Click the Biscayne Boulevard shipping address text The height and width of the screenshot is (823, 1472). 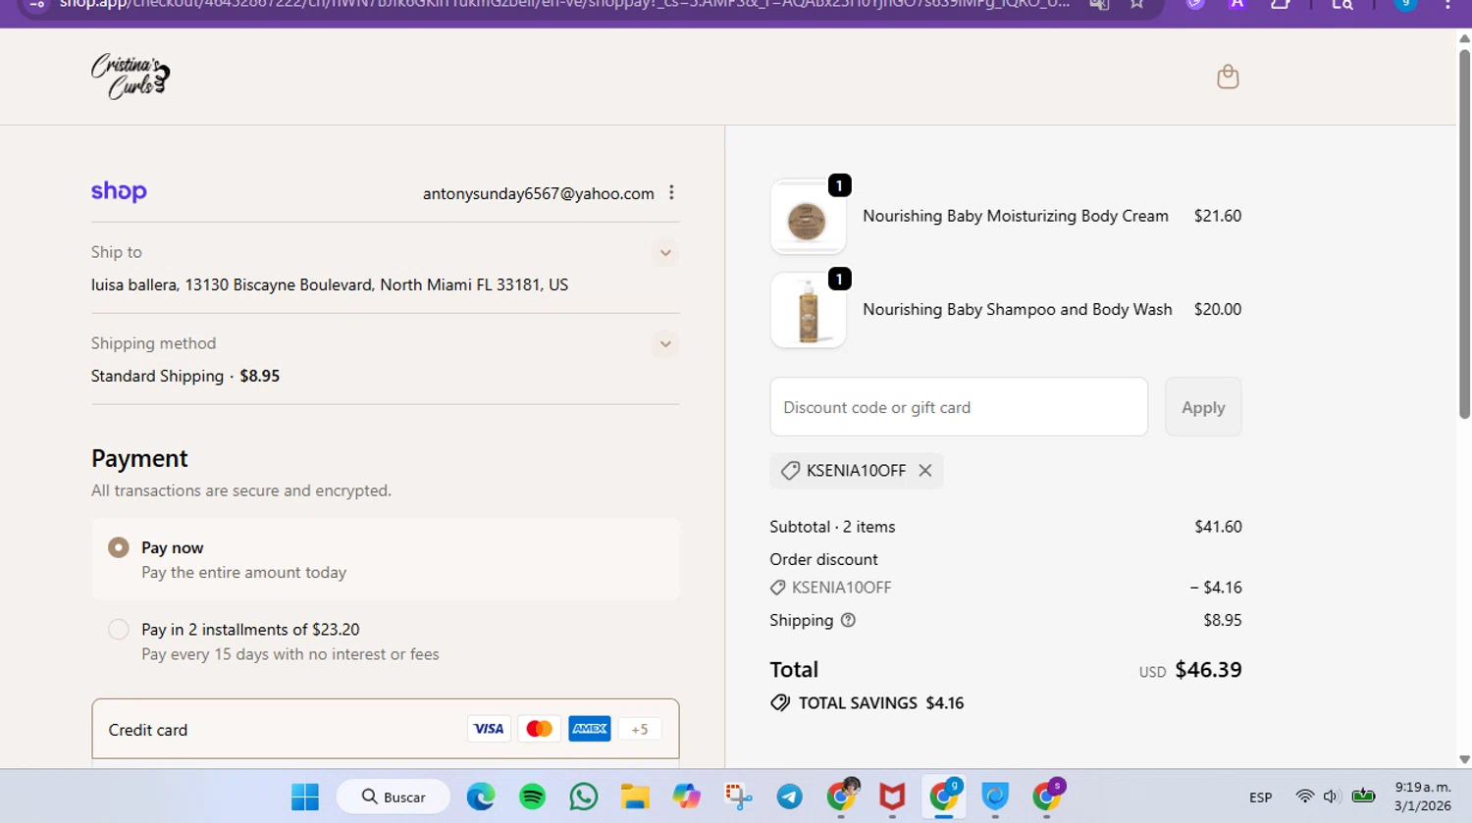[330, 284]
